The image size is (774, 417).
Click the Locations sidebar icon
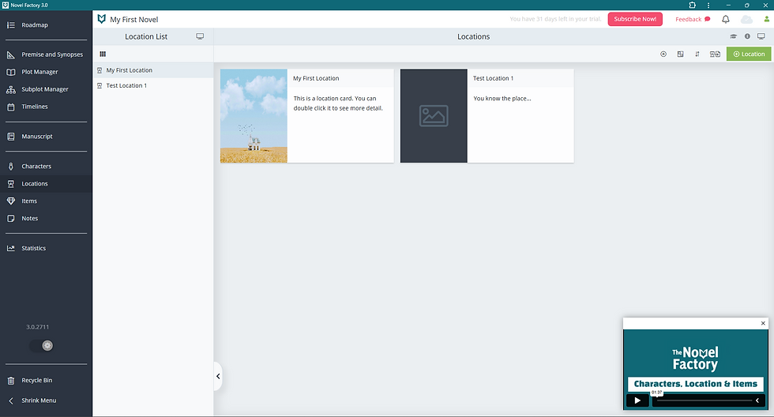pos(11,183)
